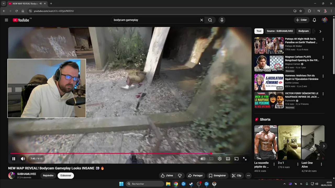
Task: Start voice search with the microphone icon
Action: point(222,20)
